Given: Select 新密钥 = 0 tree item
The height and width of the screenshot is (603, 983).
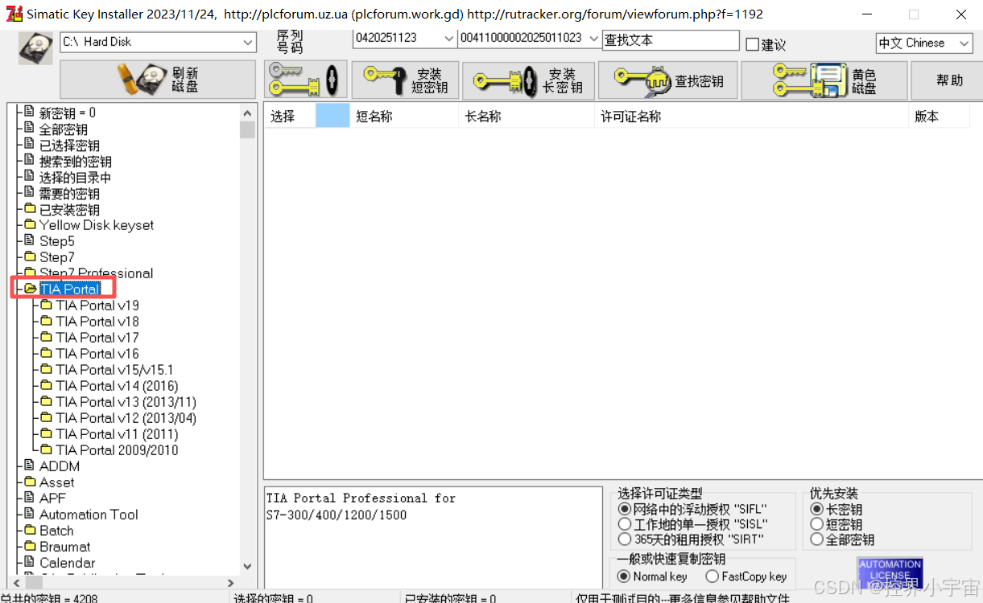Looking at the screenshot, I should tap(68, 113).
